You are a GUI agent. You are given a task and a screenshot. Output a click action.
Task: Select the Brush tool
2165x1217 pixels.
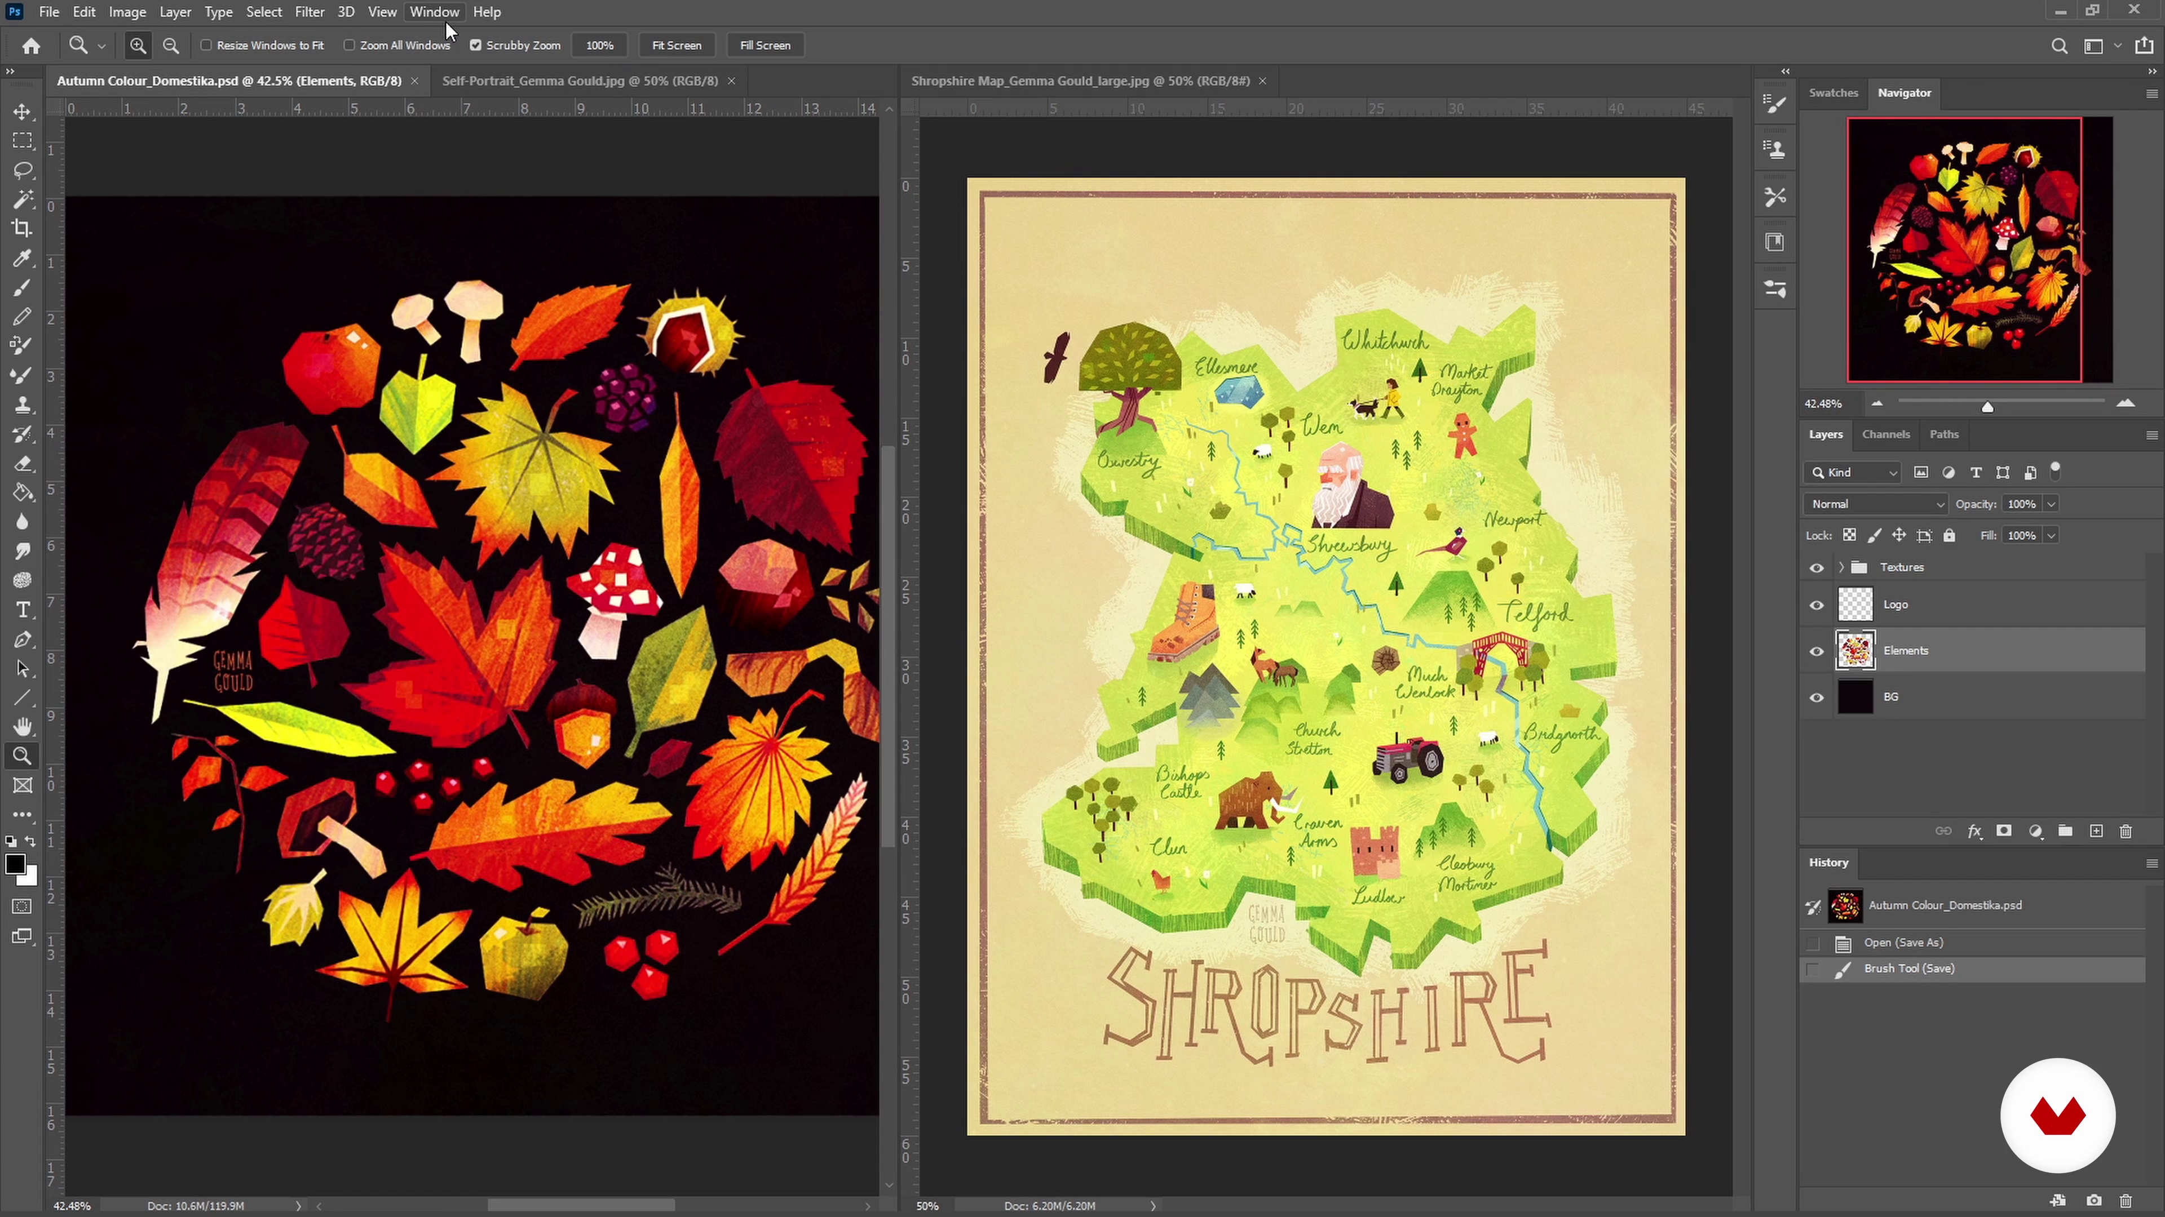coord(23,288)
